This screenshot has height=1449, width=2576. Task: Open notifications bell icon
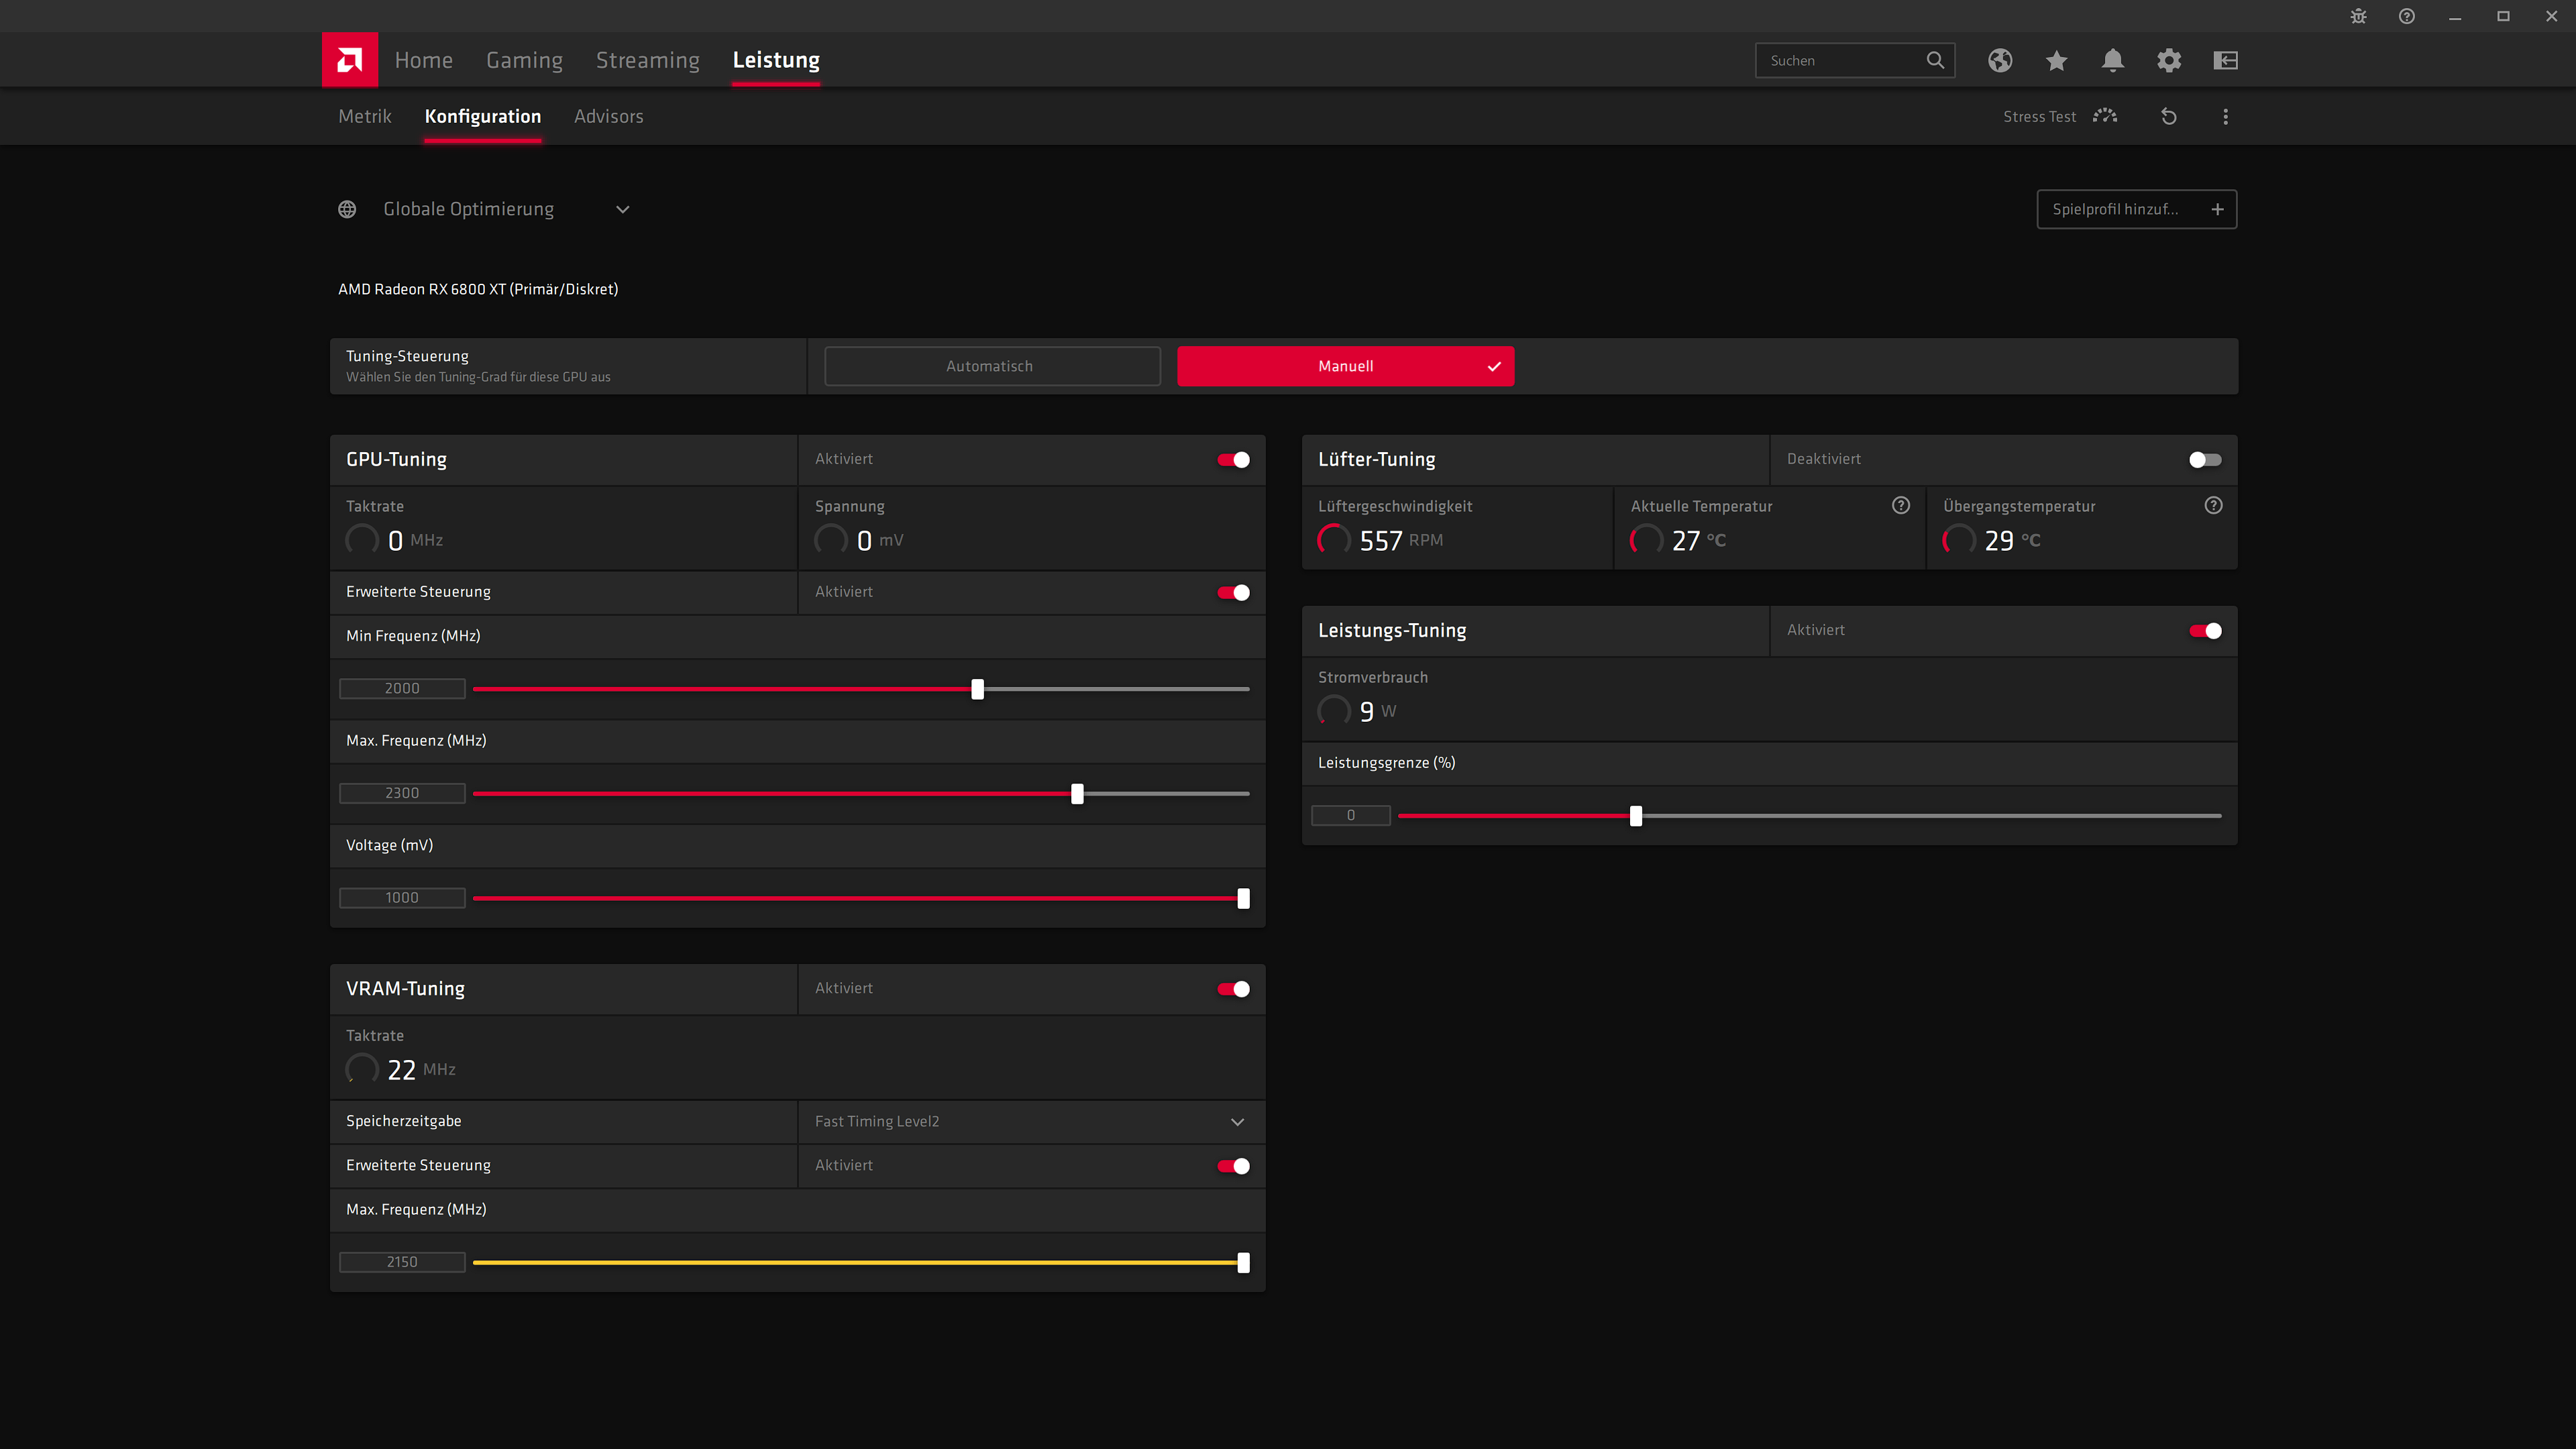2112,60
